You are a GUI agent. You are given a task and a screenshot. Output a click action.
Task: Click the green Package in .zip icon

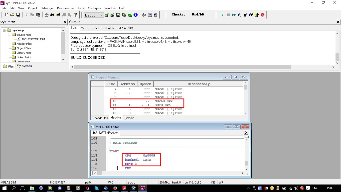[x=130, y=15]
